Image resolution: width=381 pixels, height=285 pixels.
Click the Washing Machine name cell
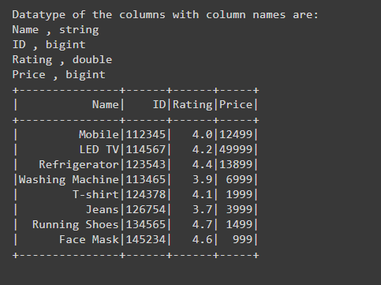click(x=69, y=180)
